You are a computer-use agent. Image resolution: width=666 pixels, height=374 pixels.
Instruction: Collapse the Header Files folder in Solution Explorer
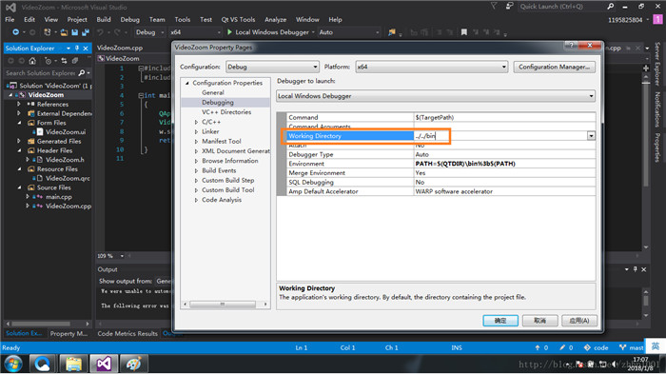(20, 150)
